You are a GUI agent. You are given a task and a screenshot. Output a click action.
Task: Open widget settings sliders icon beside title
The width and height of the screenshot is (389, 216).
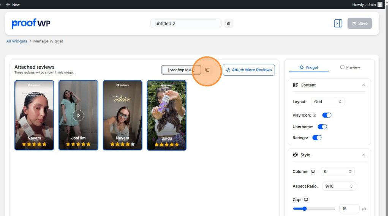228,23
